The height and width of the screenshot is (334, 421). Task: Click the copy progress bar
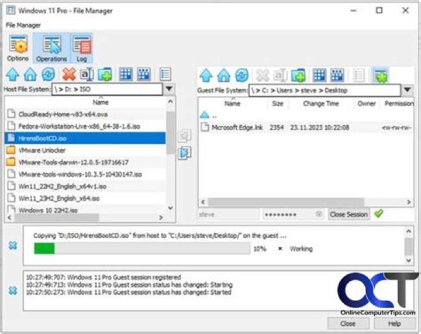pyautogui.click(x=142, y=249)
